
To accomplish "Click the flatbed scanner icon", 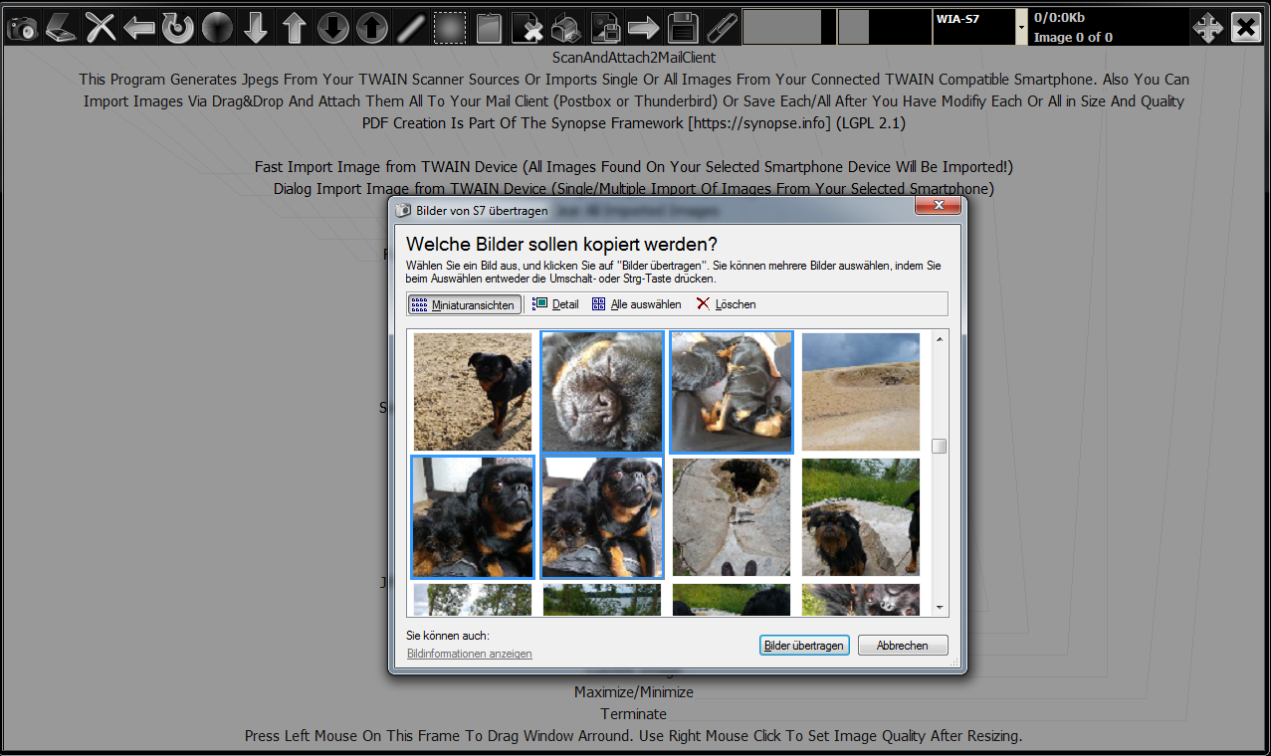I will pyautogui.click(x=61, y=28).
